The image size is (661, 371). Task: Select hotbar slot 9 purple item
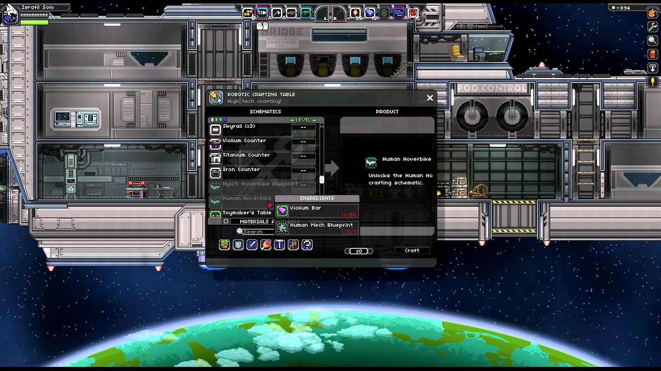(399, 13)
